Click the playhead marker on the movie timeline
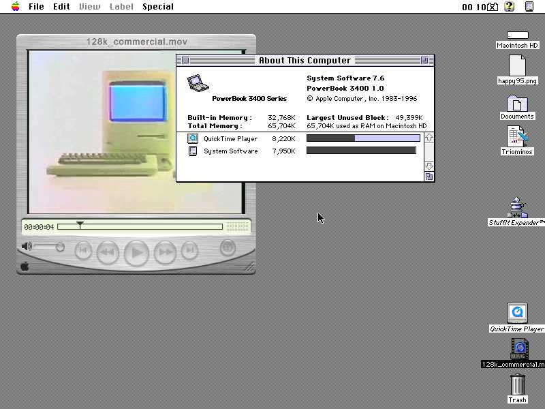Viewport: 545px width, 409px height. 80,225
